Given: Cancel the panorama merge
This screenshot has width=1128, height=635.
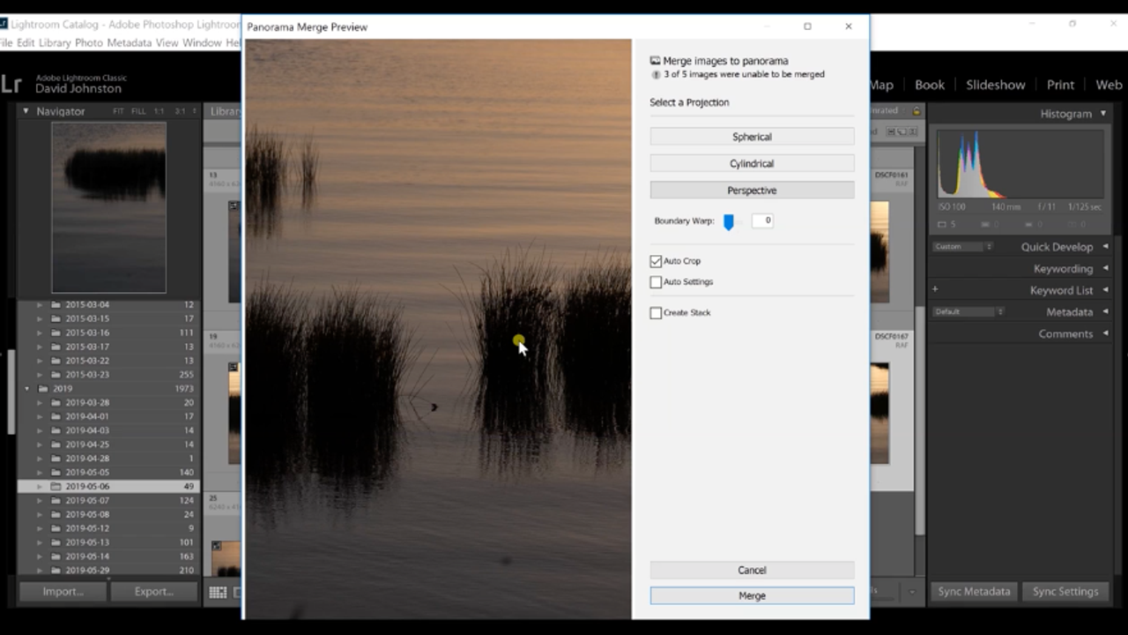Looking at the screenshot, I should click(752, 570).
